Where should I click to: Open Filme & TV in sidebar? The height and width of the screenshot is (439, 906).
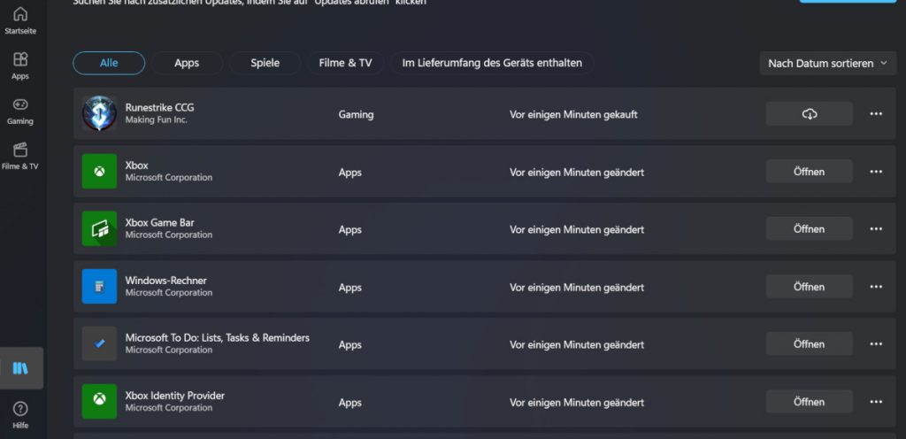tap(20, 156)
